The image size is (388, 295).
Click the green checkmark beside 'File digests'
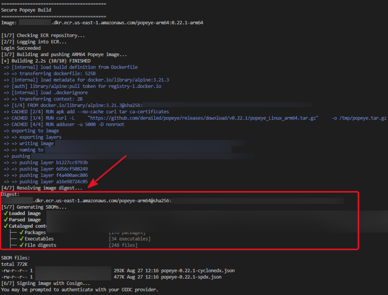(22, 245)
